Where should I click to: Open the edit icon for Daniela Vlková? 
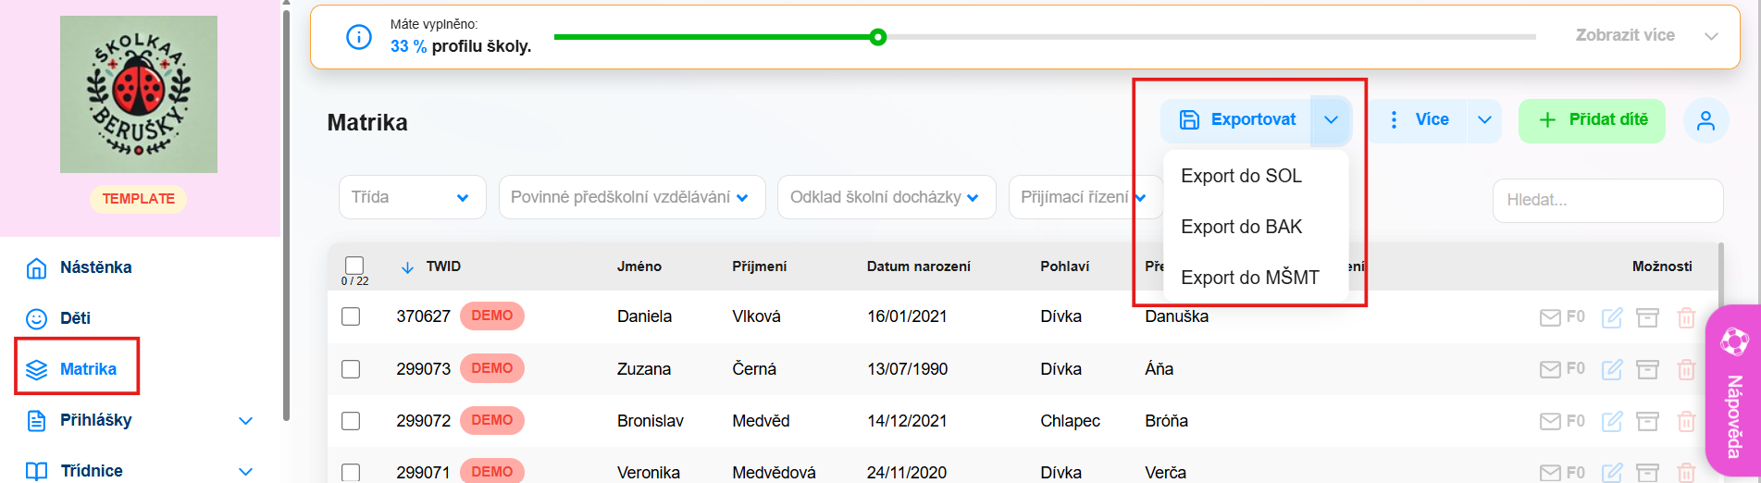(x=1612, y=317)
